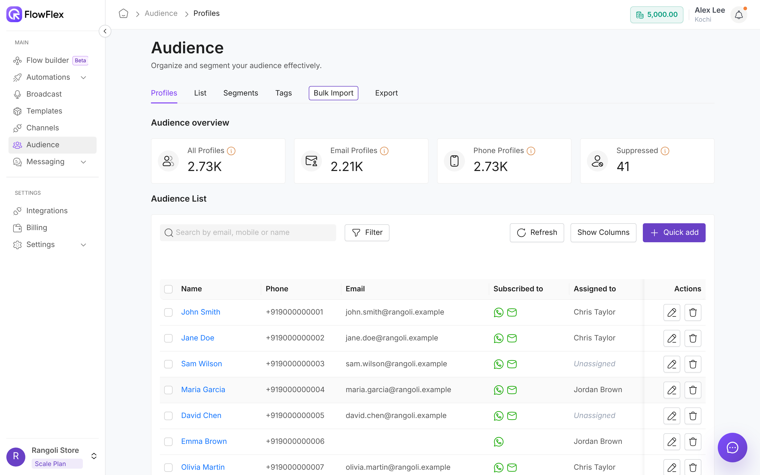Viewport: 760px width, 475px height.
Task: Edit John Smith's profile
Action: (x=672, y=312)
